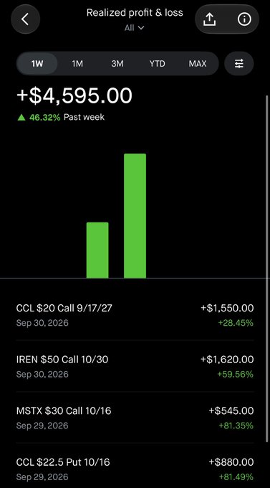Expand the All account dropdown
Screen dimensions: 270x488
tap(135, 28)
